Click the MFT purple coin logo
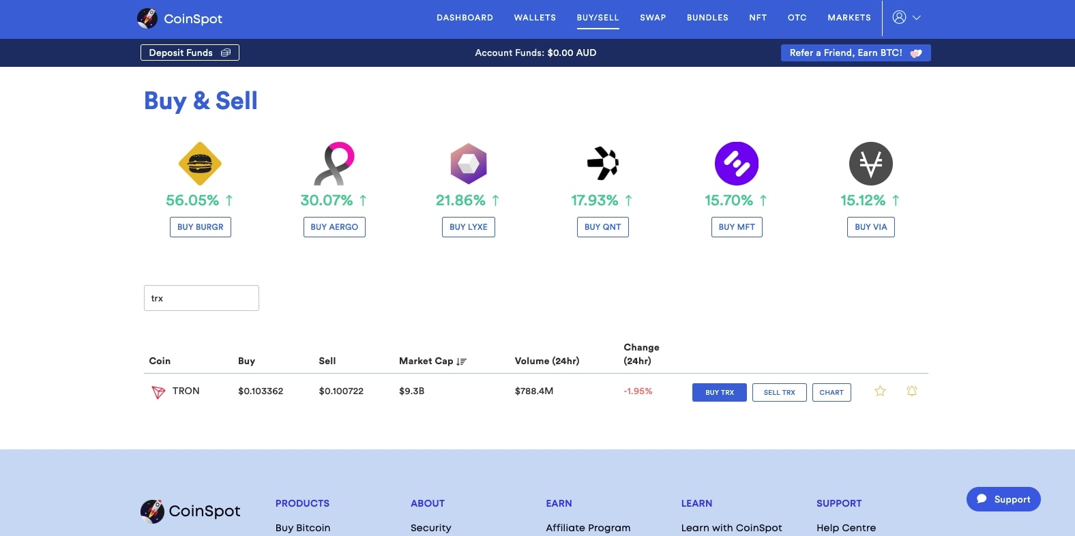1075x536 pixels. [737, 164]
